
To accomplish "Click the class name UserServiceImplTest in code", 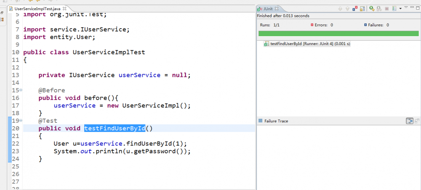I will click(x=109, y=52).
